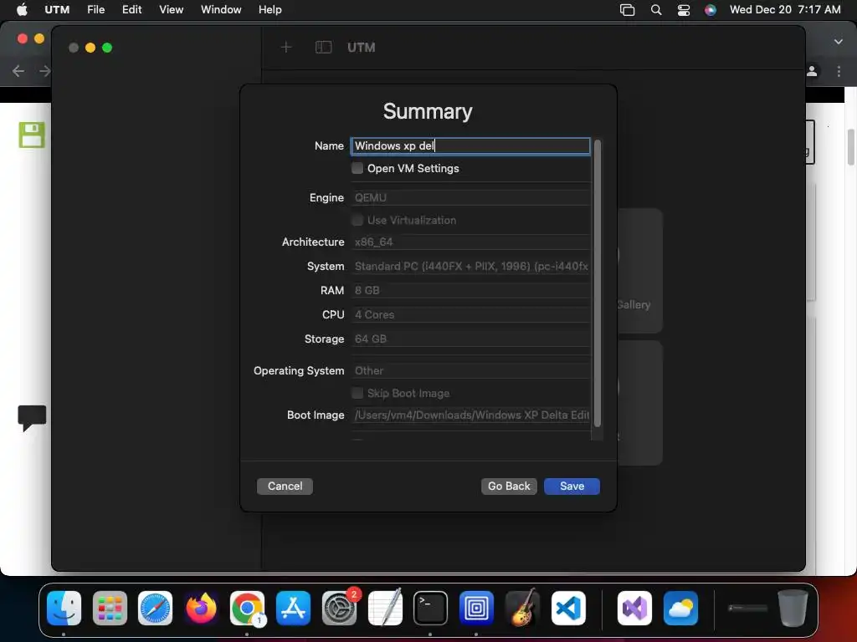The width and height of the screenshot is (857, 642).
Task: Enable the Open VM Settings checkbox
Action: (357, 168)
